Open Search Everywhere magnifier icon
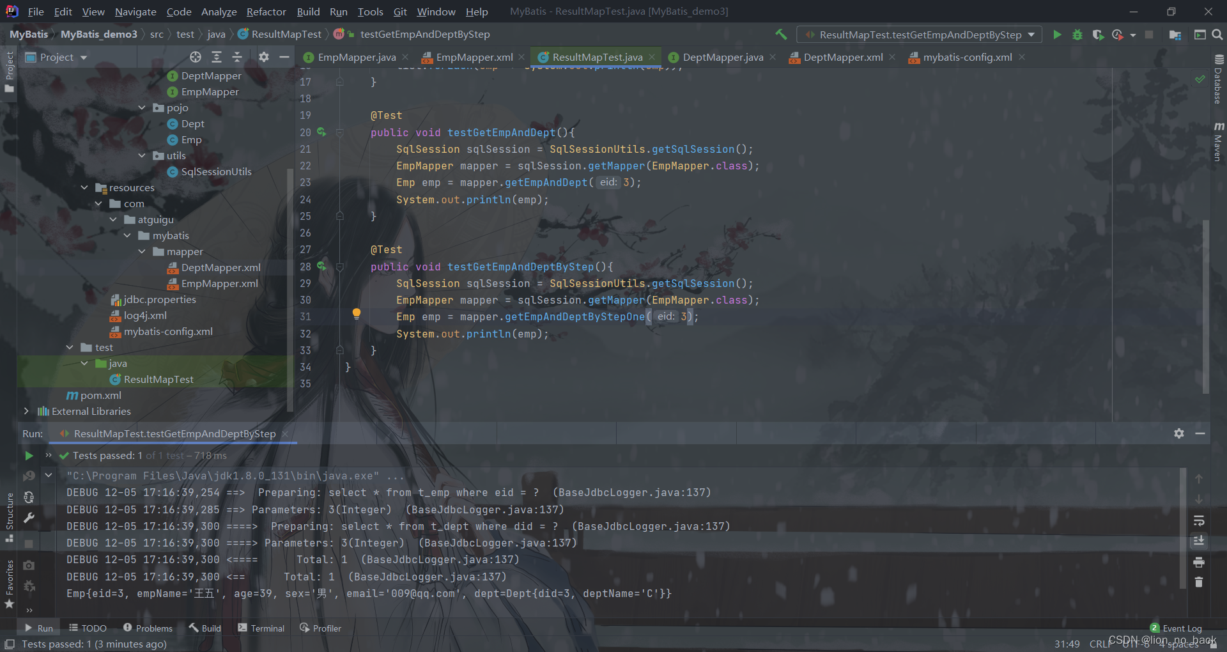Screen dimensions: 1227x652 (1217, 35)
